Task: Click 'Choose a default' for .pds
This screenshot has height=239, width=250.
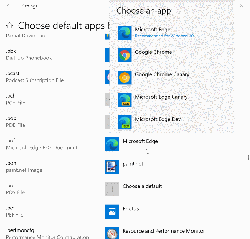Action: (x=142, y=186)
